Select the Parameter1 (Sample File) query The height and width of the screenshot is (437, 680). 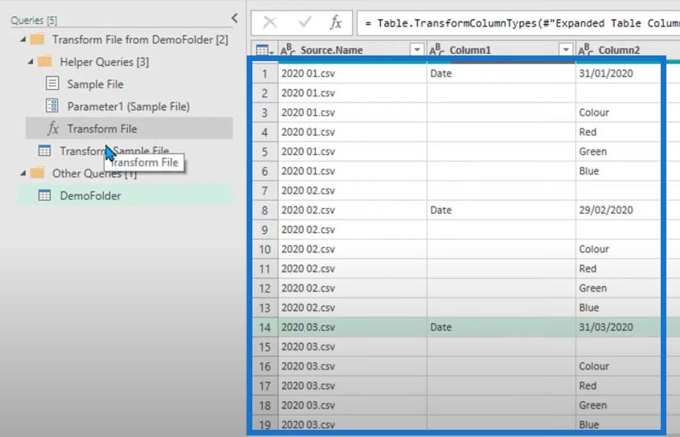click(129, 106)
